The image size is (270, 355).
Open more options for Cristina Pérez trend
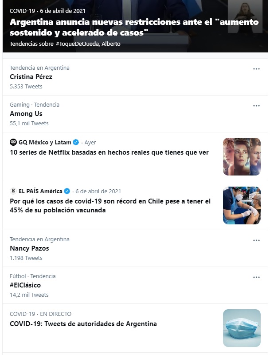[256, 69]
